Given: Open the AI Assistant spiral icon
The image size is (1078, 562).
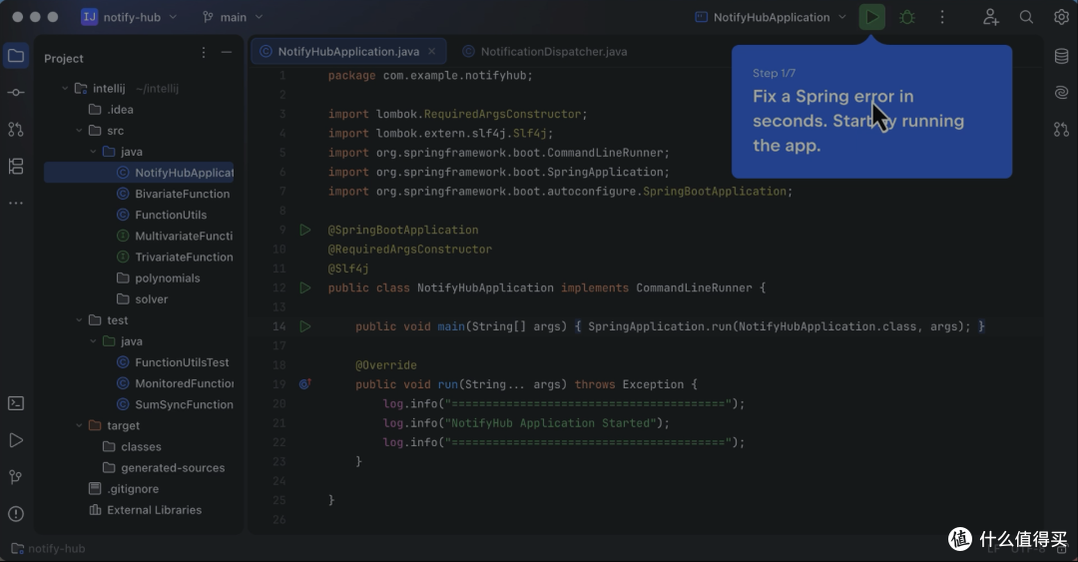Looking at the screenshot, I should (1061, 92).
